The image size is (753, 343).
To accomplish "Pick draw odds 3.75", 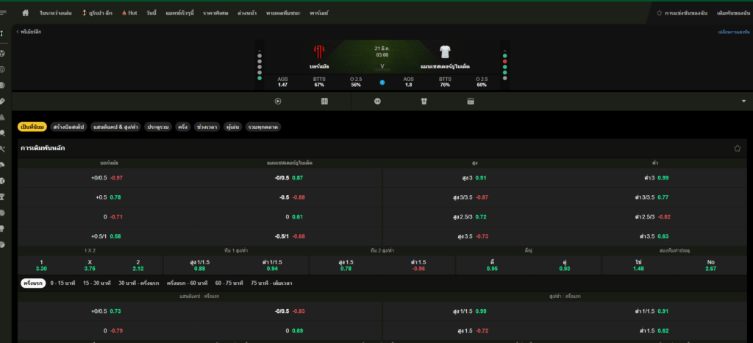I will tap(90, 265).
